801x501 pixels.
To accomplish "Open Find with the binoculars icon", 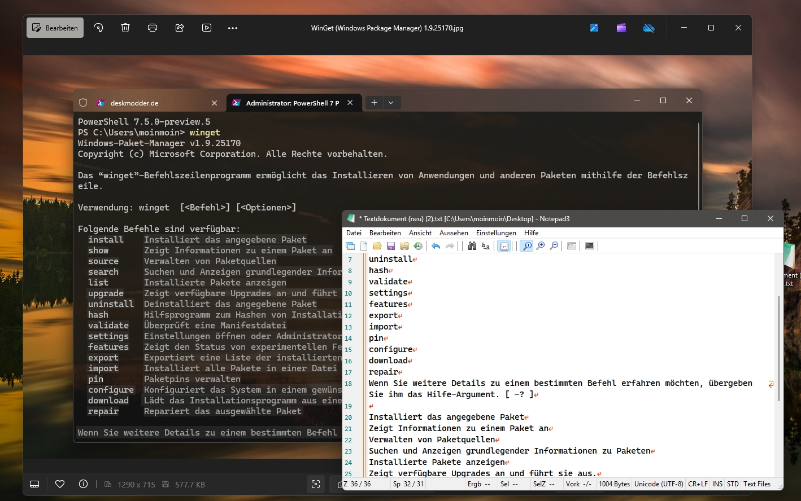I will point(472,246).
